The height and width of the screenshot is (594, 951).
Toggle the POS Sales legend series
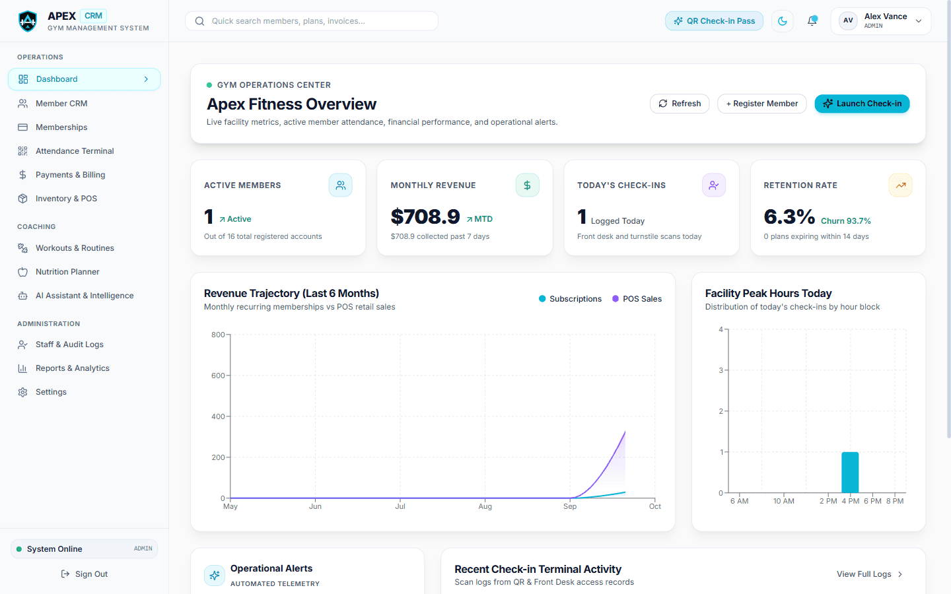pyautogui.click(x=637, y=299)
